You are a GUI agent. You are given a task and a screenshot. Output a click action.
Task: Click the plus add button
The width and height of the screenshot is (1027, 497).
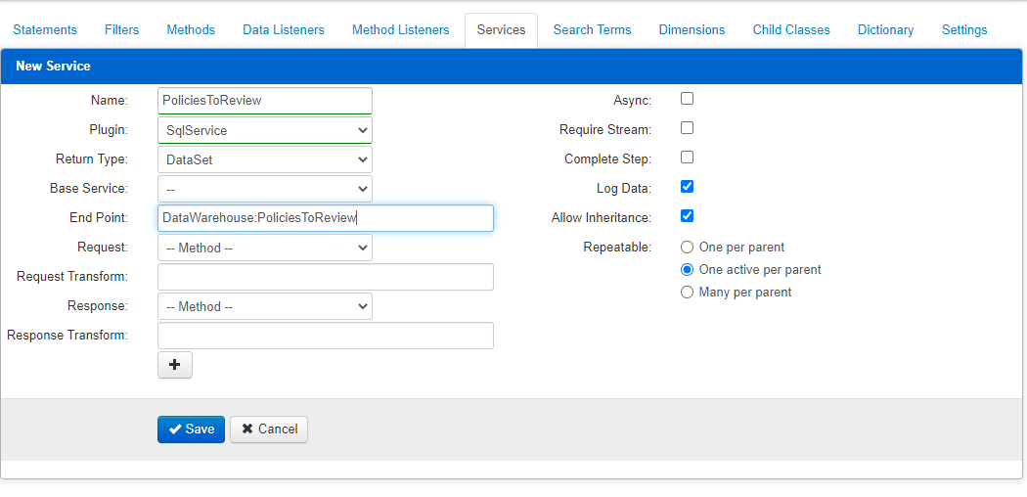(x=175, y=365)
